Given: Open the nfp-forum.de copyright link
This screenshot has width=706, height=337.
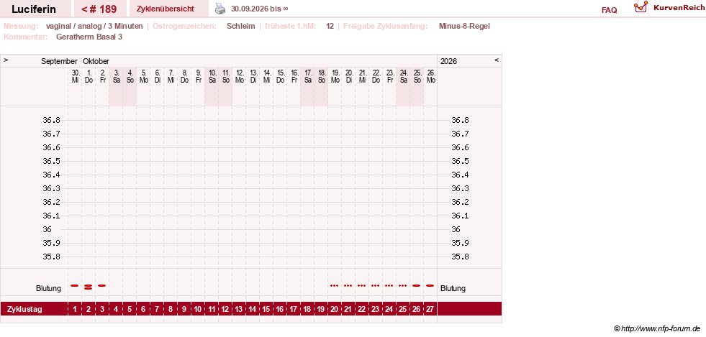Looking at the screenshot, I should click(657, 329).
